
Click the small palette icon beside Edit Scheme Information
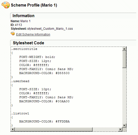pyautogui.click(x=13, y=34)
